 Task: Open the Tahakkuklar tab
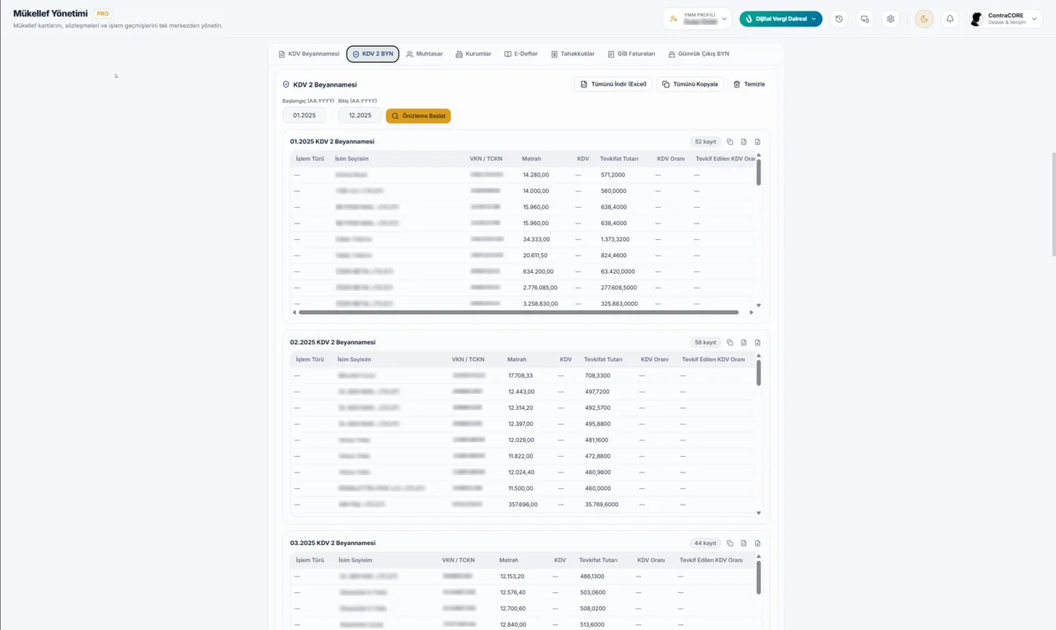click(573, 54)
